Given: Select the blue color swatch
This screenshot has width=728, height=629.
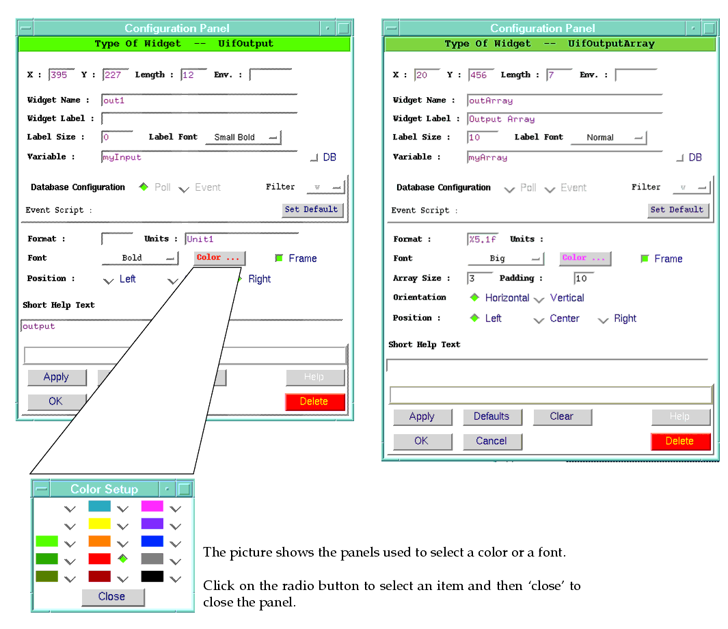Looking at the screenshot, I should tap(152, 541).
